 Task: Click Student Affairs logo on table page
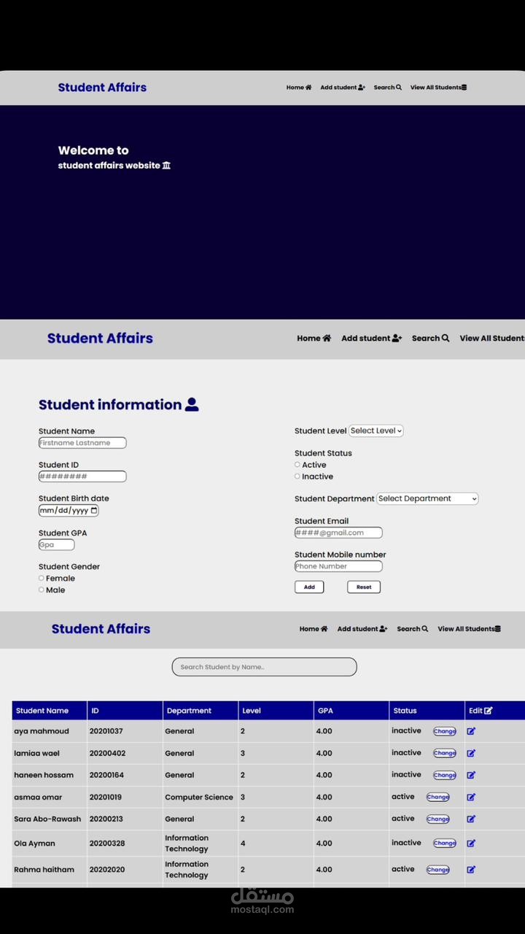101,629
